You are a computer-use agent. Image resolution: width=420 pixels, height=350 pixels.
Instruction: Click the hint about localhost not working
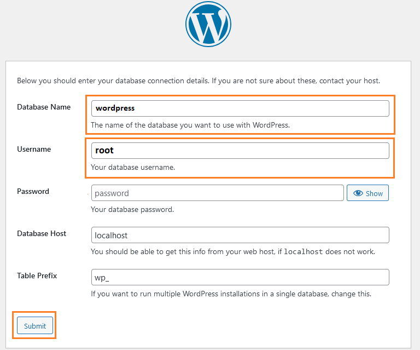[x=233, y=251]
